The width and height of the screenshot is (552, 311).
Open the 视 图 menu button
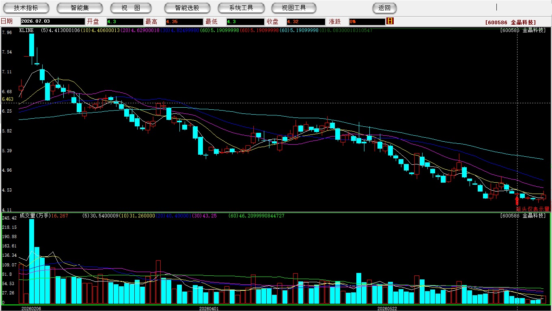point(131,8)
